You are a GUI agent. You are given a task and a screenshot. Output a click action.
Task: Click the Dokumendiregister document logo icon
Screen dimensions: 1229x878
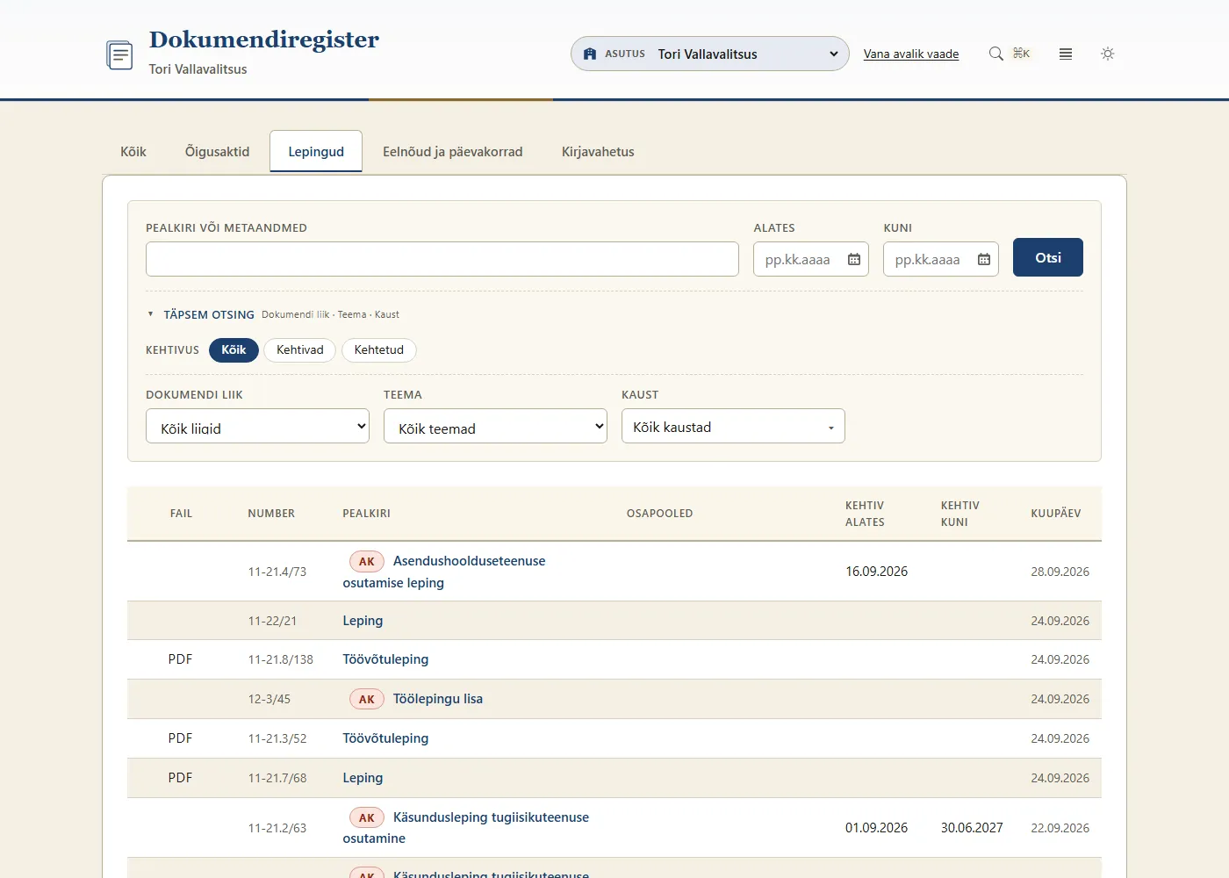(x=119, y=54)
